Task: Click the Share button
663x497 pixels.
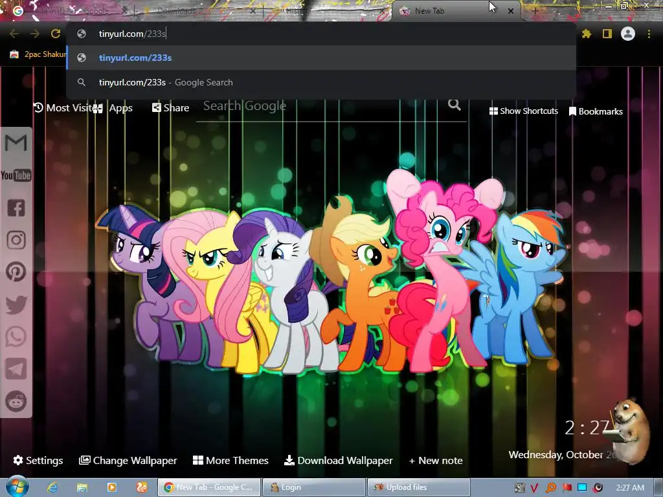Action: pyautogui.click(x=171, y=108)
